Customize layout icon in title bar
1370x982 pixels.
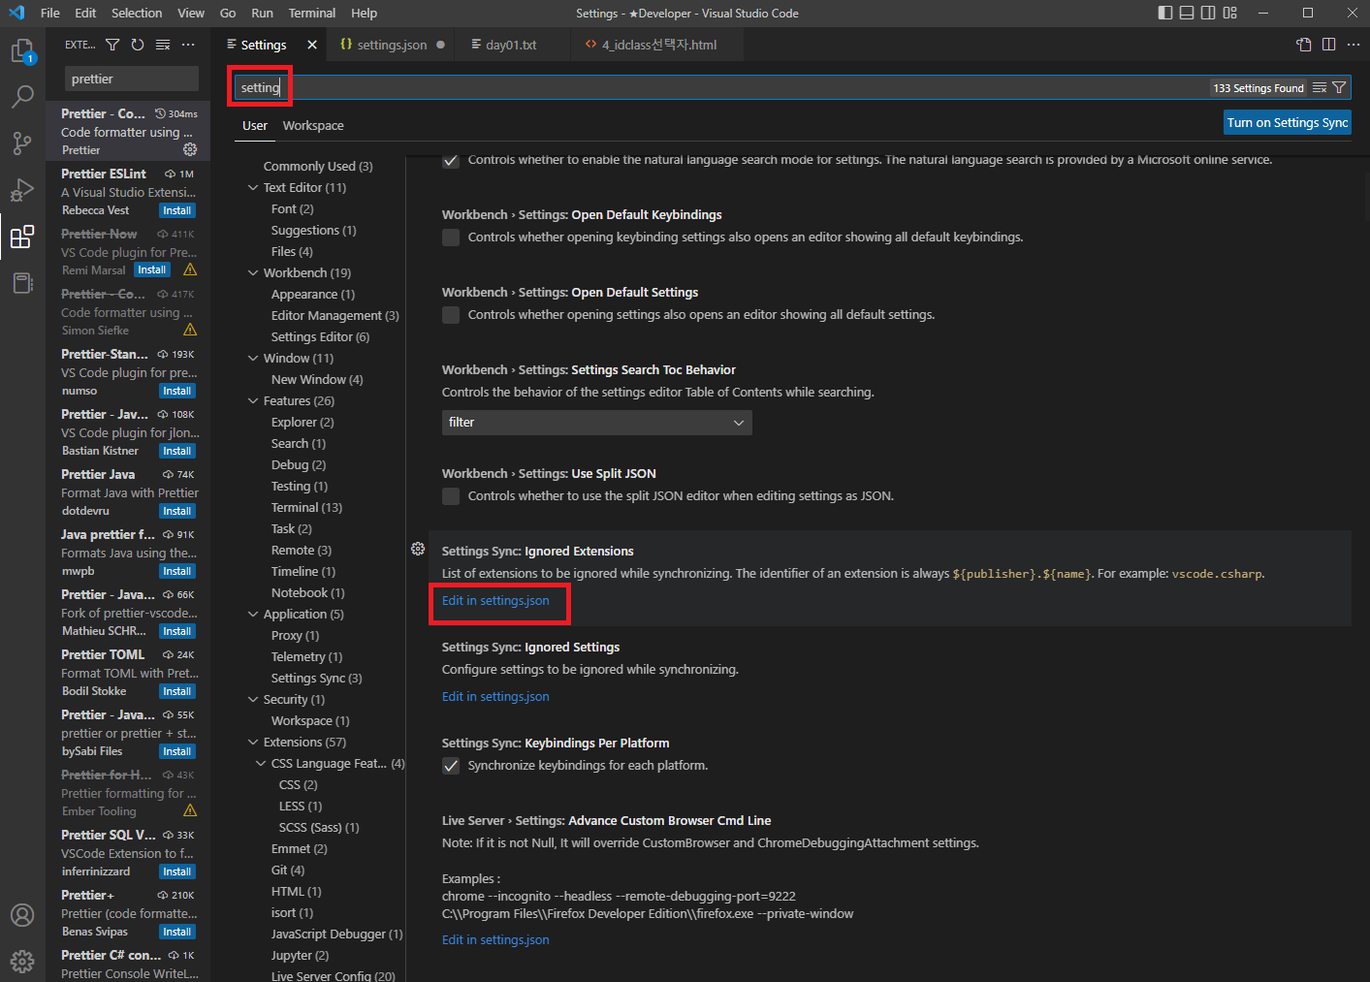pyautogui.click(x=1230, y=13)
